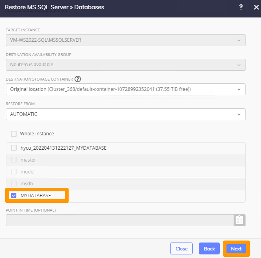Image resolution: width=261 pixels, height=258 pixels.
Task: Click the Next button
Action: pos(236,249)
